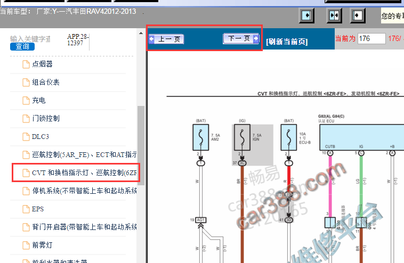Open the EPS entry
This screenshot has width=404, height=263.
[x=38, y=209]
